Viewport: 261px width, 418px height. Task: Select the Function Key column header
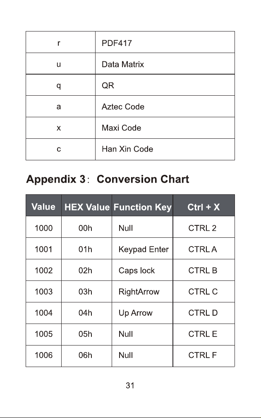[142, 205]
